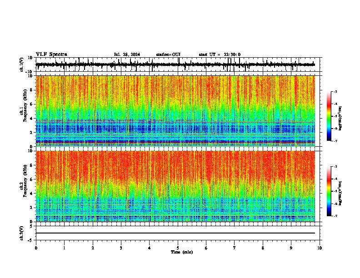The image size is (360, 278).
Task: Click the ch.1 spectrogram panel
Action: click(175, 111)
